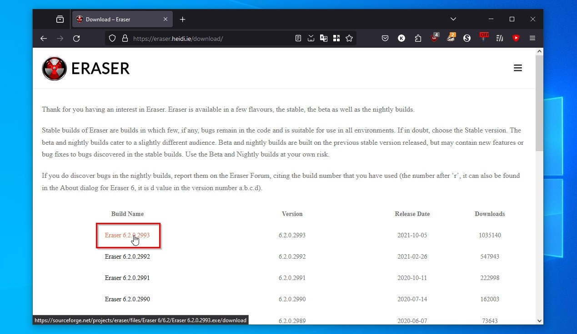
Task: Click the circular S extension icon
Action: point(467,39)
